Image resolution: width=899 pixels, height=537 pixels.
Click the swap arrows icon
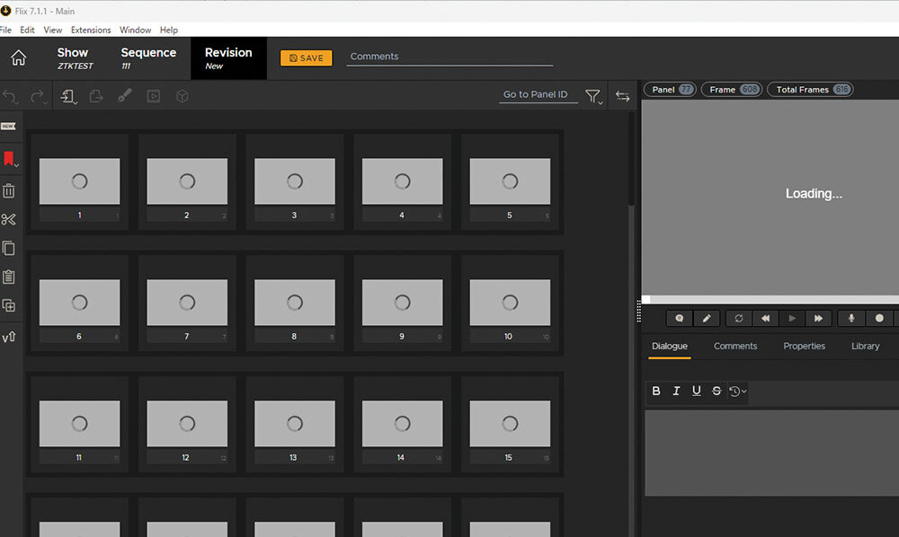click(x=623, y=96)
